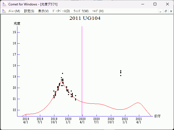The image size is (174, 130).
Task: Open the 設定(S) settings menu
Action: tap(29, 11)
